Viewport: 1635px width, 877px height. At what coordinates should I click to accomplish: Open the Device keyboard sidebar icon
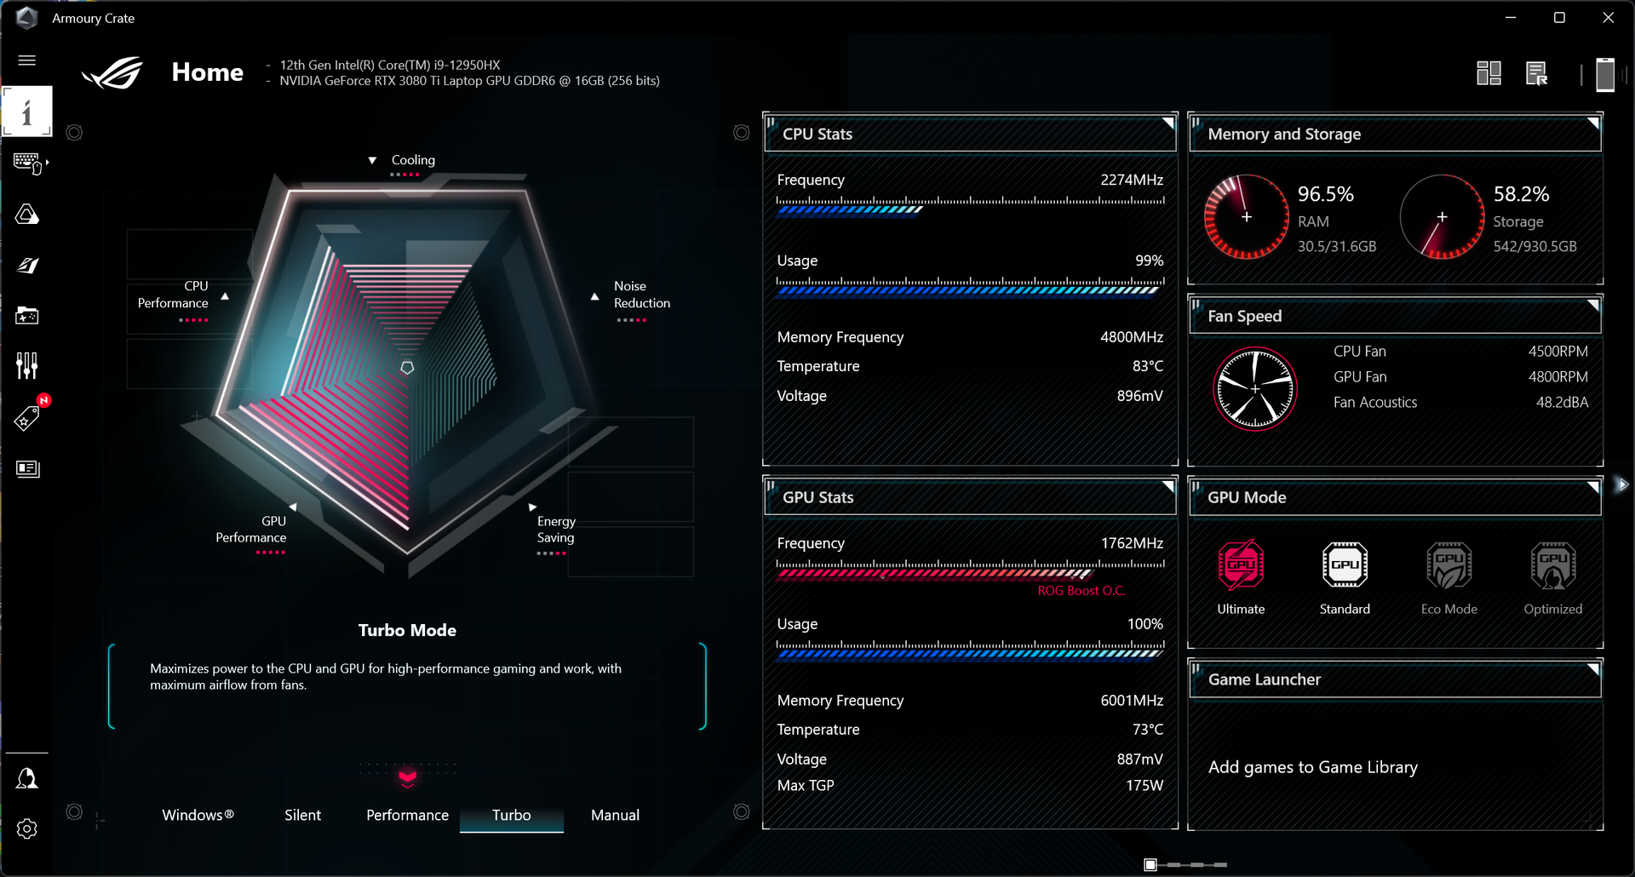click(27, 163)
